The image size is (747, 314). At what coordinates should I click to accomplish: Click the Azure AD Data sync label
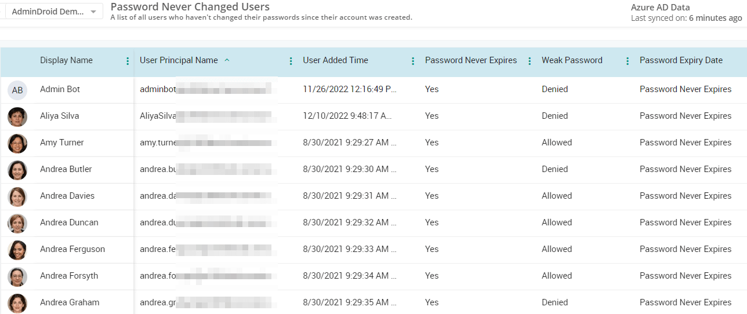(x=660, y=8)
